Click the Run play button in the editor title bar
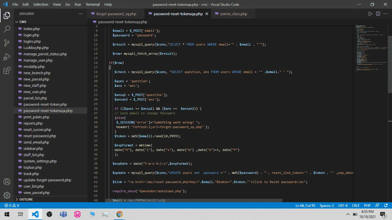Viewport: 392px width, 220px height. 370,14
